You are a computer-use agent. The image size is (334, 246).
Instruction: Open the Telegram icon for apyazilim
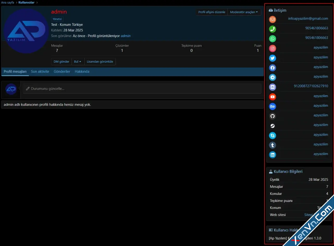[x=272, y=77]
